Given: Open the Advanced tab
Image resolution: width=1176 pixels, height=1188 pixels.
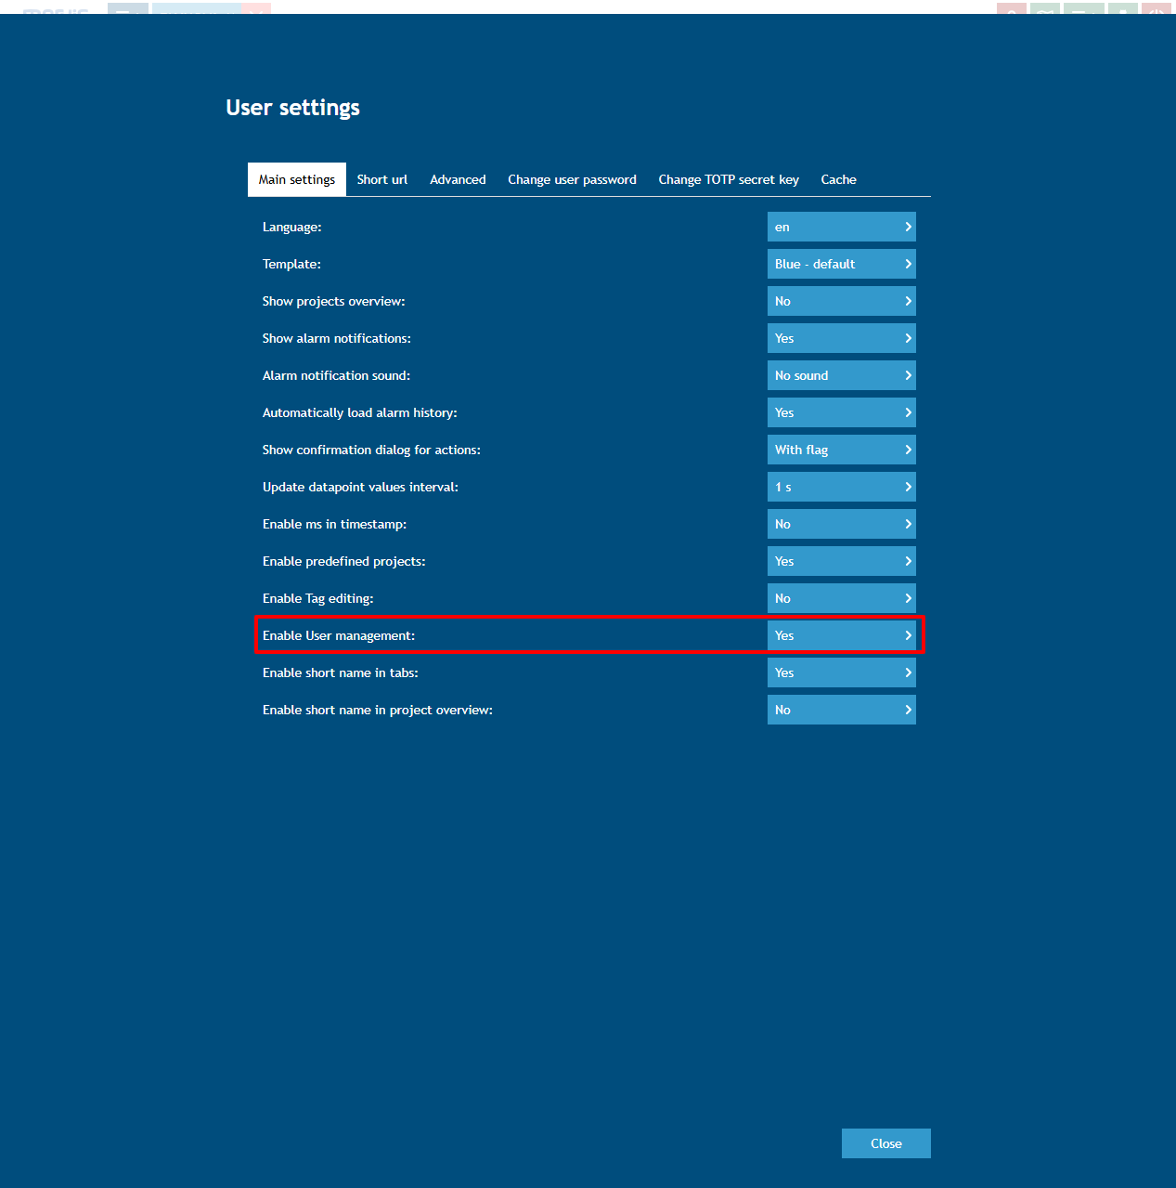Looking at the screenshot, I should 458,179.
